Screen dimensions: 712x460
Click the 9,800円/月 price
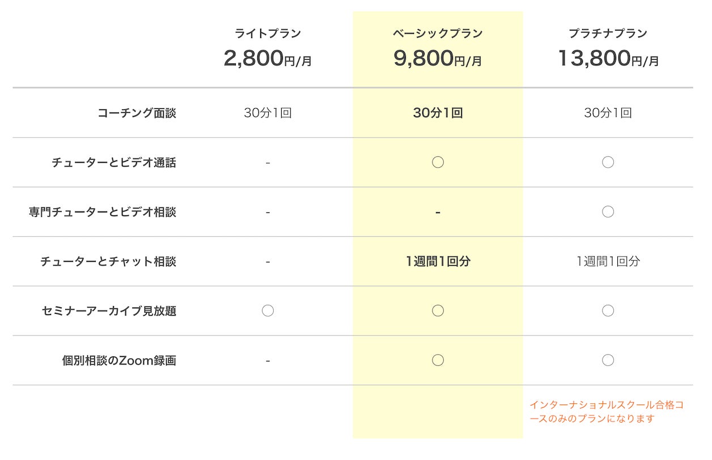pyautogui.click(x=438, y=58)
